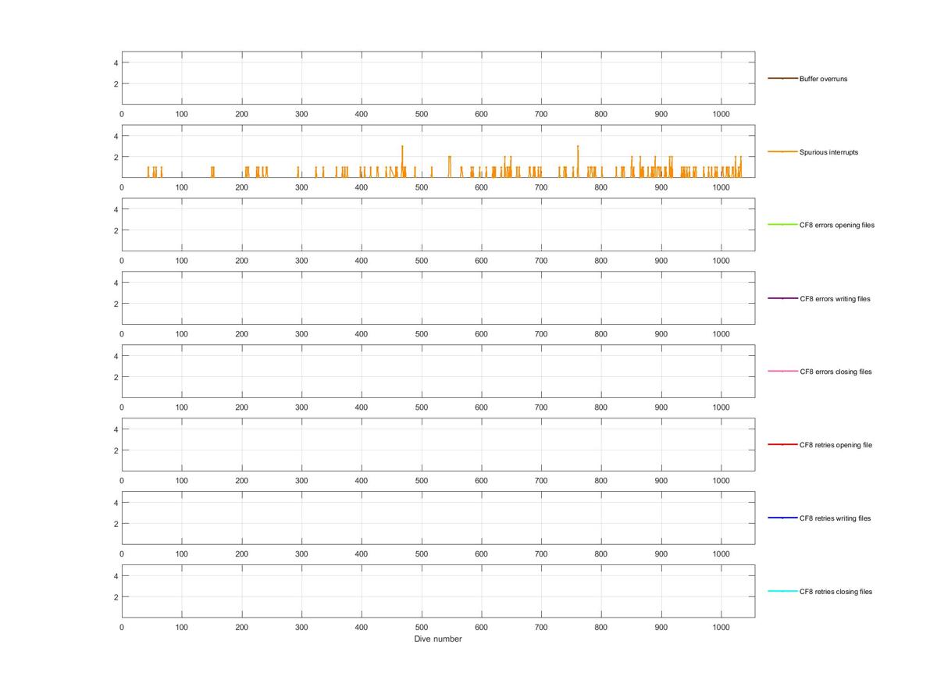
Task: Click the CF8 retries opening file label
Action: click(x=835, y=445)
